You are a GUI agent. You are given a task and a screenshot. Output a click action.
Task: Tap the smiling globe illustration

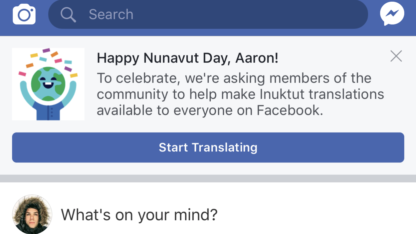pyautogui.click(x=48, y=84)
